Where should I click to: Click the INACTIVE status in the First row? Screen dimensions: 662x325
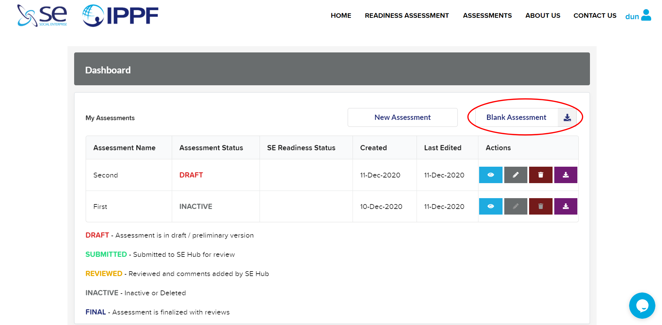click(196, 207)
